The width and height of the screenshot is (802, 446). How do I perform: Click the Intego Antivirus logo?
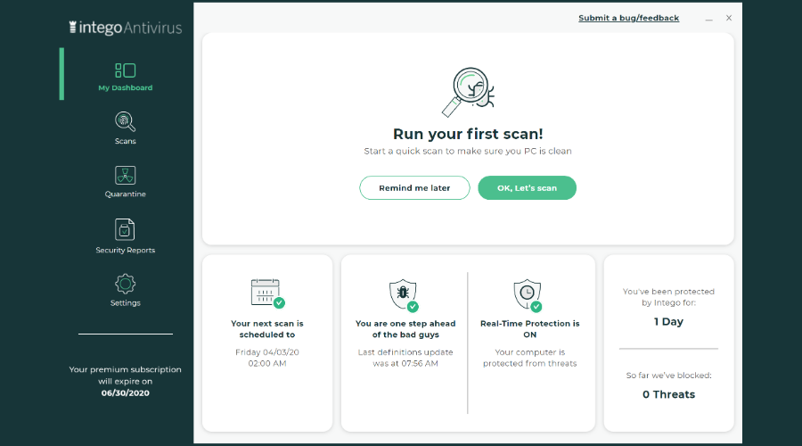(x=126, y=27)
